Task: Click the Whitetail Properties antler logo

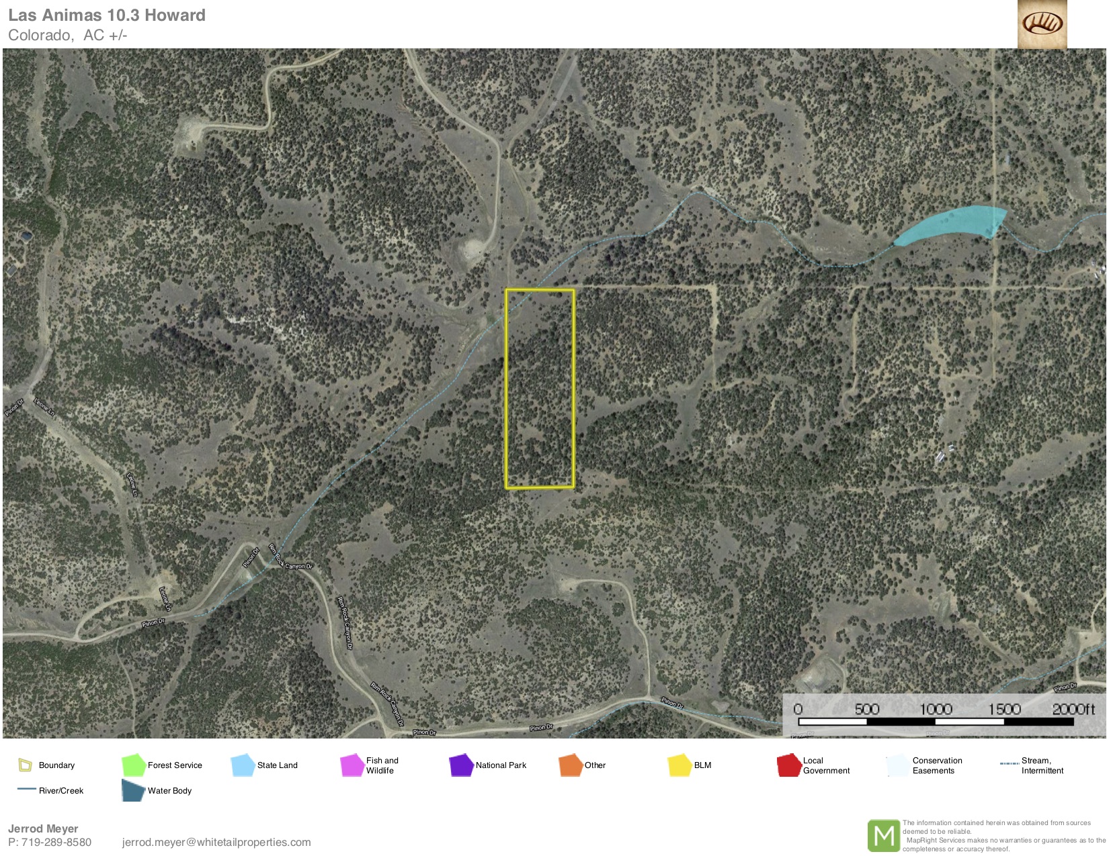Action: click(1042, 24)
